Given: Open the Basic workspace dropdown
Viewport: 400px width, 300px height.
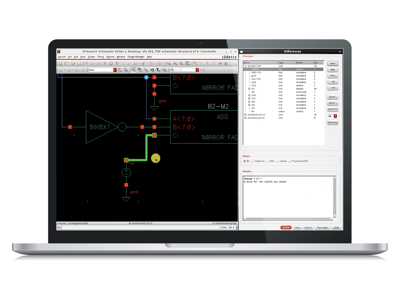Looking at the screenshot, I should click(x=115, y=70).
